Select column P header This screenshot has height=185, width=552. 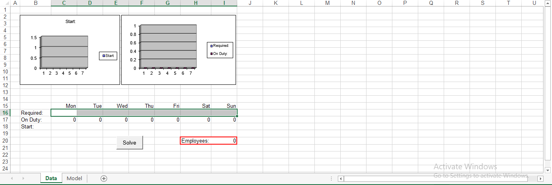(405, 3)
